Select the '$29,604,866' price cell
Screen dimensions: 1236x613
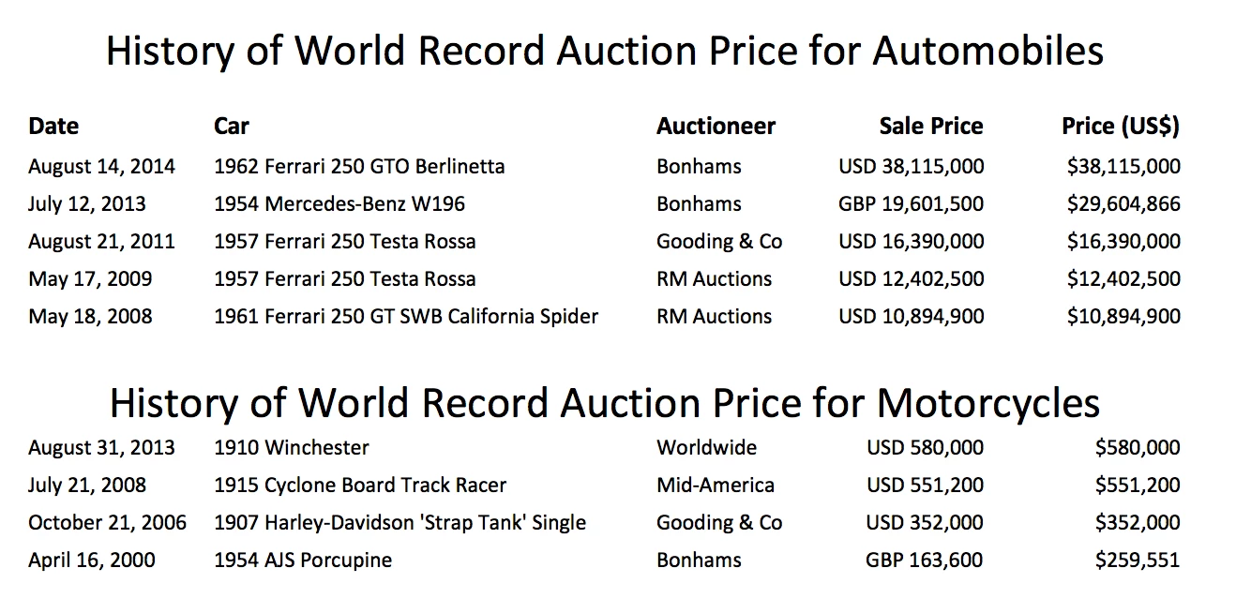pyautogui.click(x=1123, y=204)
